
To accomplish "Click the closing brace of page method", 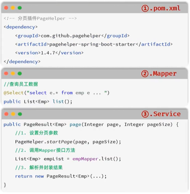I will (x=5, y=185).
